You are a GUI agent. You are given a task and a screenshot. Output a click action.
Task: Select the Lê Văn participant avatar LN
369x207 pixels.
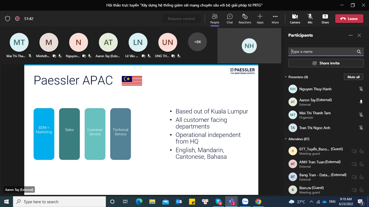pyautogui.click(x=138, y=42)
